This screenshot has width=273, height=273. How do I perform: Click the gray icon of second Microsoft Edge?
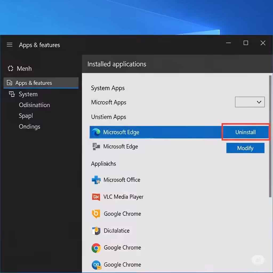pyautogui.click(x=96, y=146)
